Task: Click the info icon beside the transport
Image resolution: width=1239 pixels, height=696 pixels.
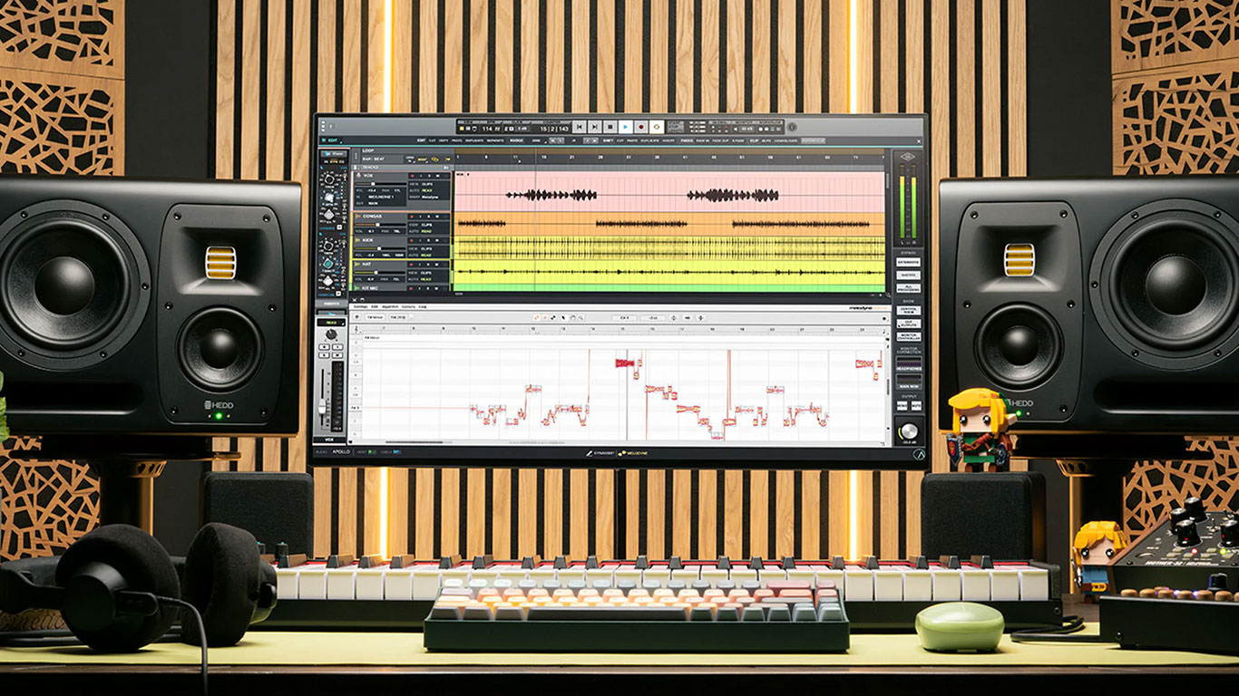Action: click(792, 128)
